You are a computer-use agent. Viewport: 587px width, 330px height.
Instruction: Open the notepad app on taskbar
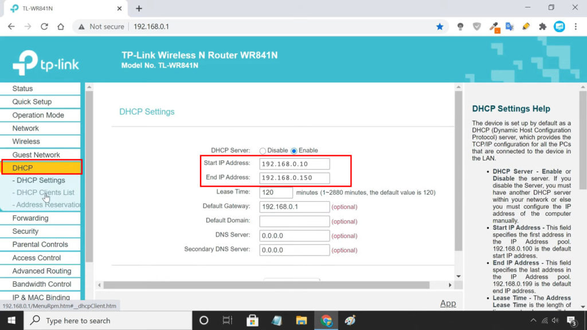277,321
